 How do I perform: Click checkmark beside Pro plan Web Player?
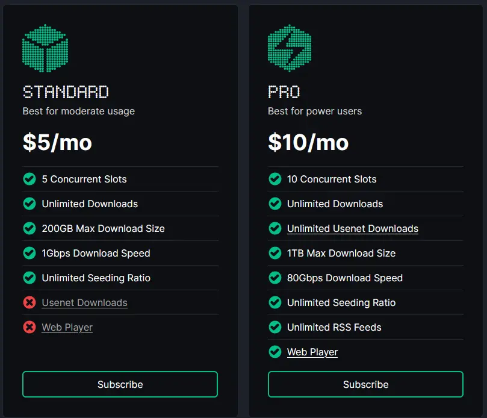point(275,352)
